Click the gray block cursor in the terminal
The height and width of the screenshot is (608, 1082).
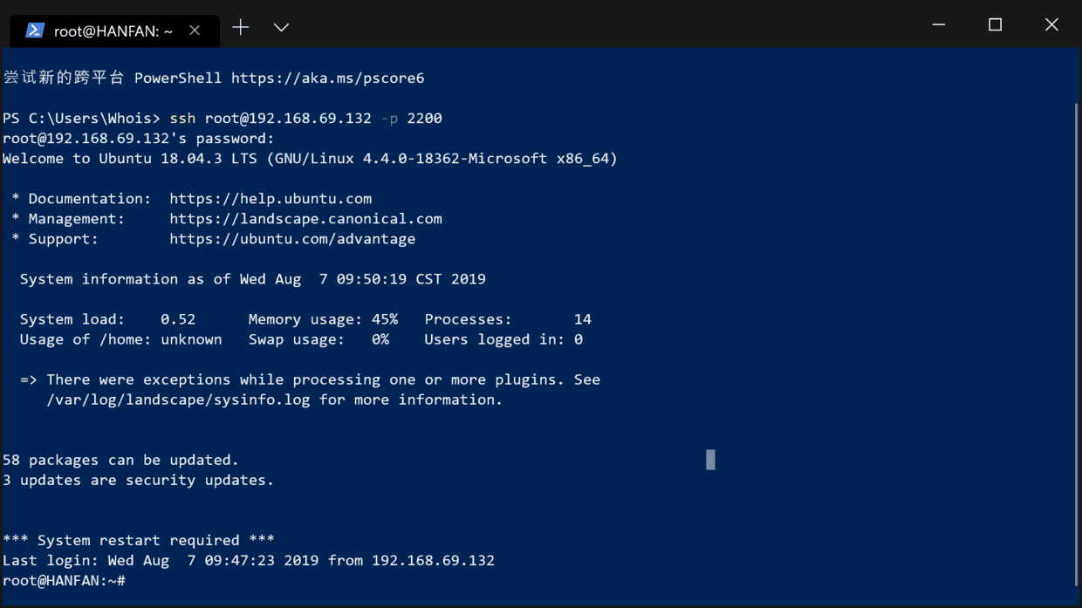[710, 460]
